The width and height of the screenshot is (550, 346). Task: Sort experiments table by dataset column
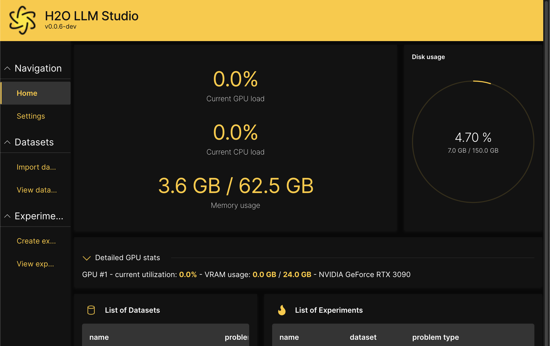point(363,337)
